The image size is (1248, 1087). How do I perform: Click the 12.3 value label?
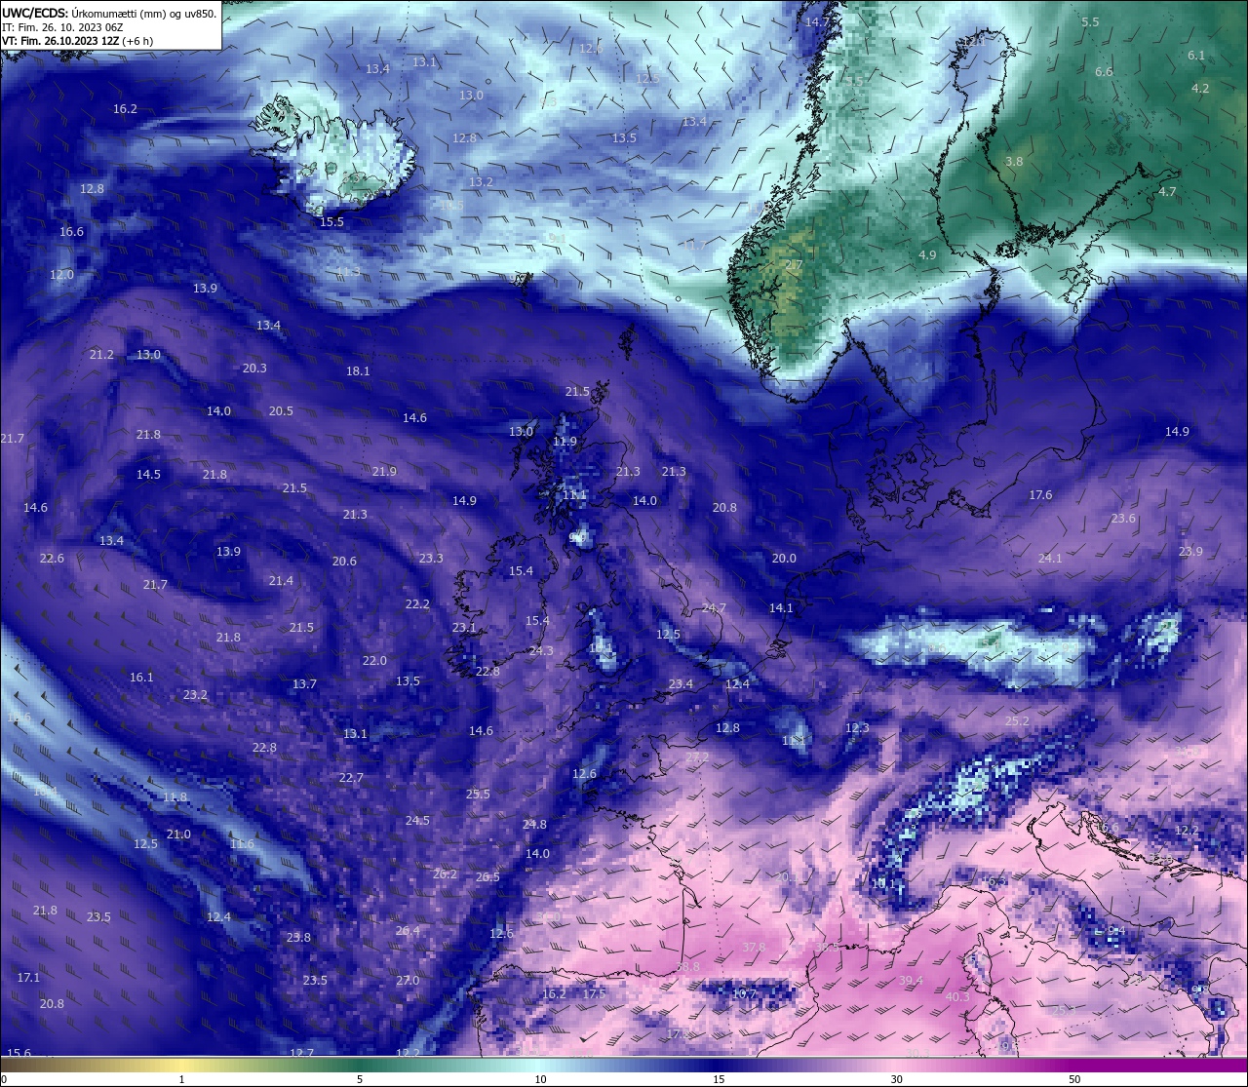coord(857,728)
